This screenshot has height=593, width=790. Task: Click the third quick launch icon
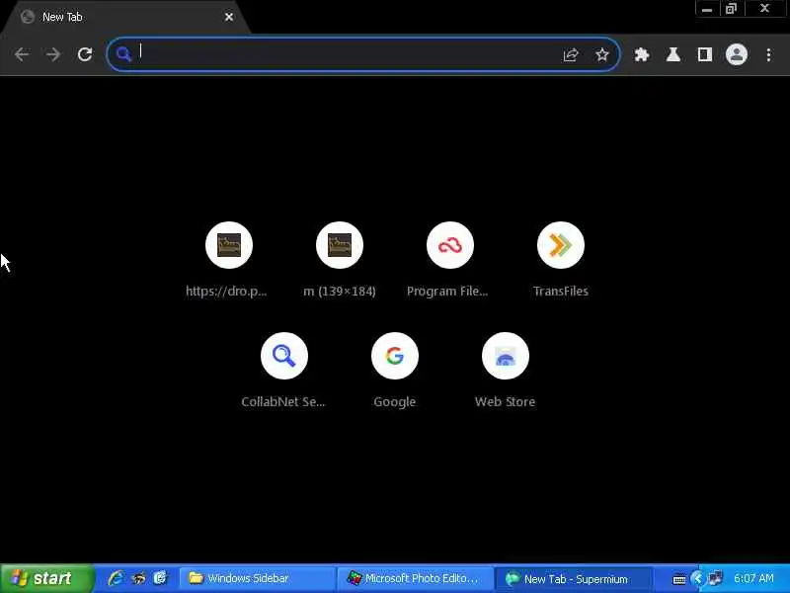pyautogui.click(x=160, y=578)
